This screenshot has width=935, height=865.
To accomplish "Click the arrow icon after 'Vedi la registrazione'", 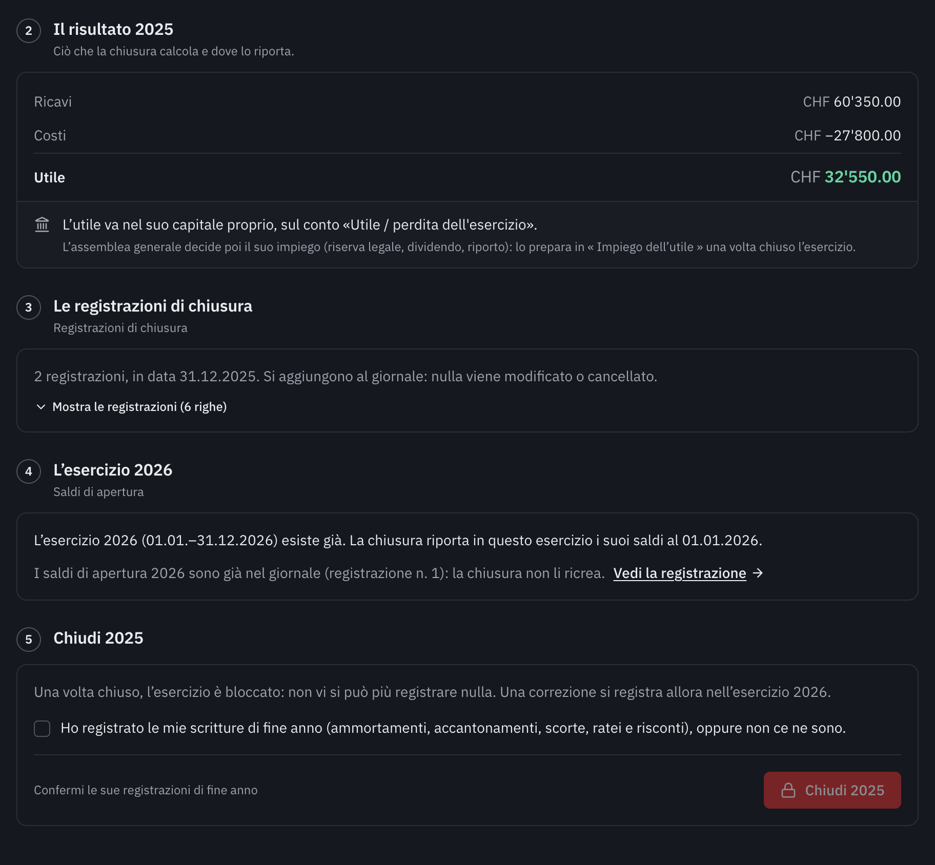I will [x=758, y=573].
